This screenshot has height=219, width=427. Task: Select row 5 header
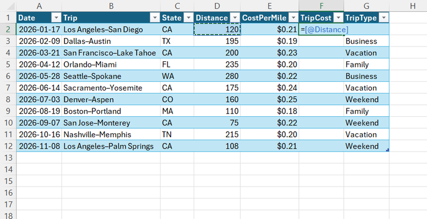click(8, 64)
